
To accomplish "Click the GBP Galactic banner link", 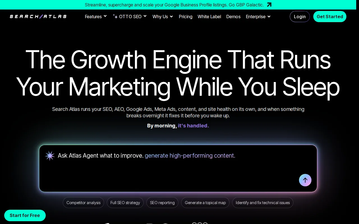I will pyautogui.click(x=178, y=5).
